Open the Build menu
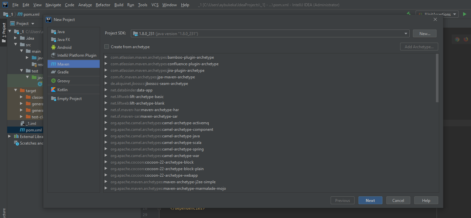Viewport: 471px width, 218px height. pos(119,5)
